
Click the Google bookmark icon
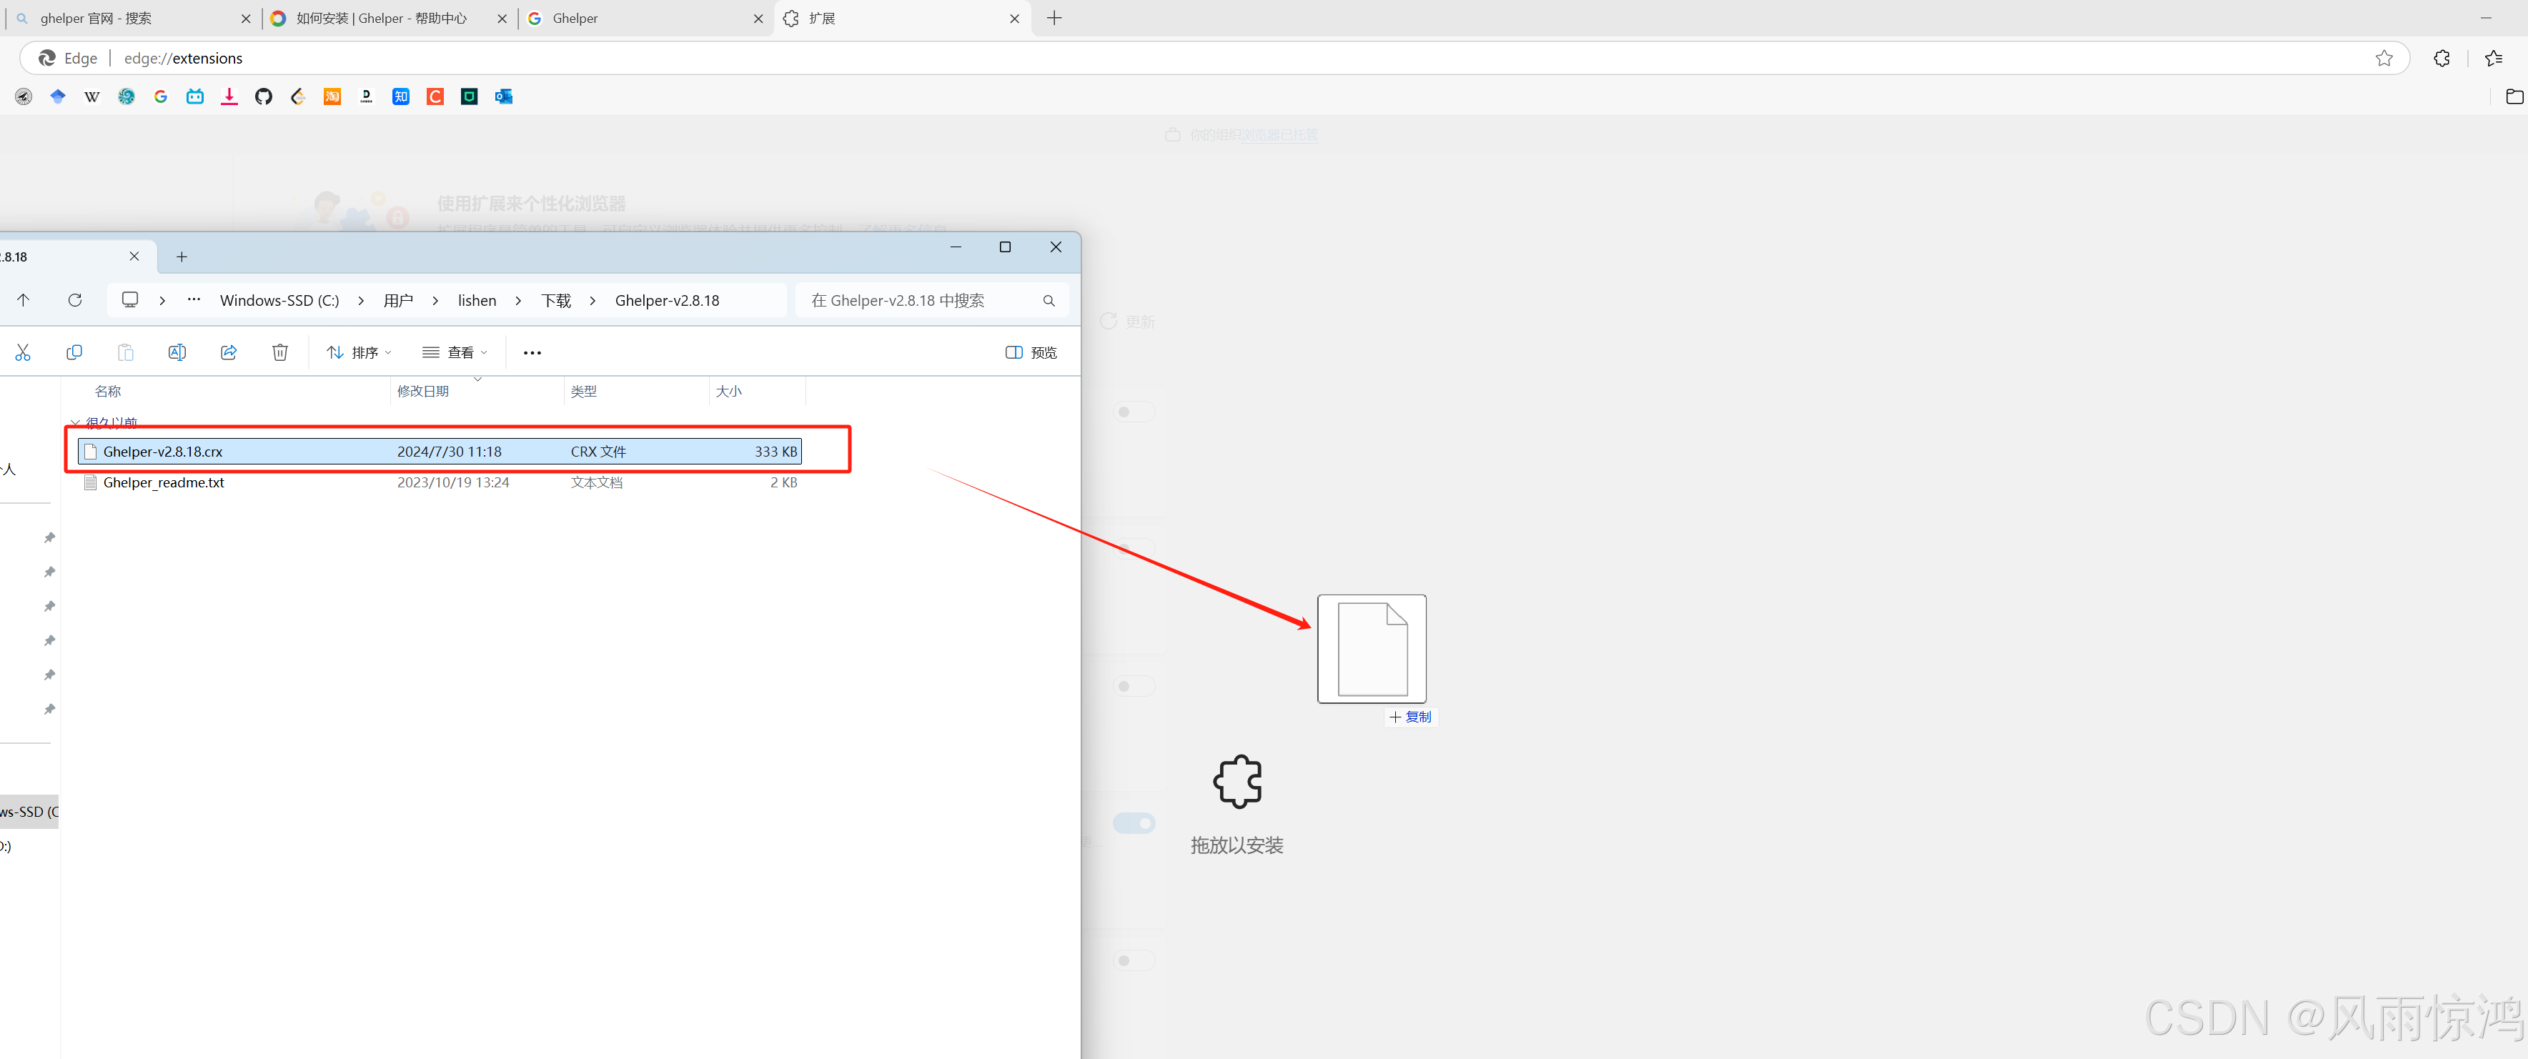(x=161, y=96)
